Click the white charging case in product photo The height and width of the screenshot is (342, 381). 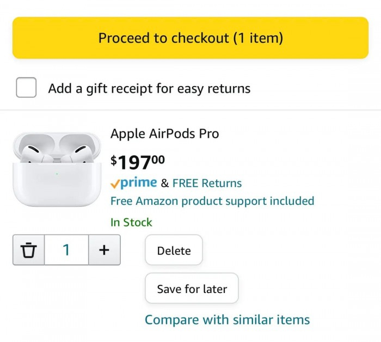coord(57,185)
